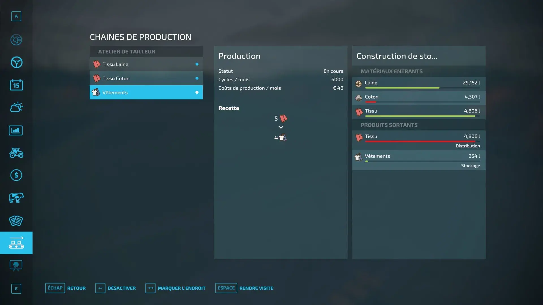Click the recipe chevron arrow
The image size is (543, 305).
pos(281,127)
